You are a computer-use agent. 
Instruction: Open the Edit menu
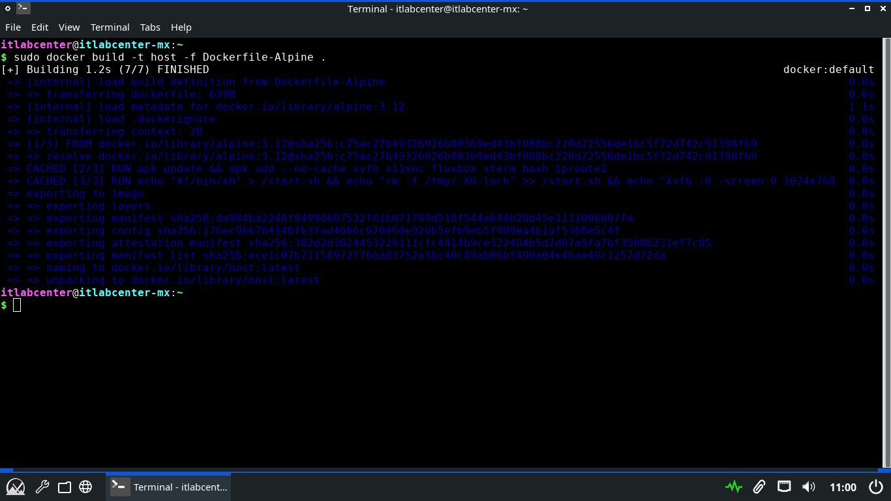[40, 27]
